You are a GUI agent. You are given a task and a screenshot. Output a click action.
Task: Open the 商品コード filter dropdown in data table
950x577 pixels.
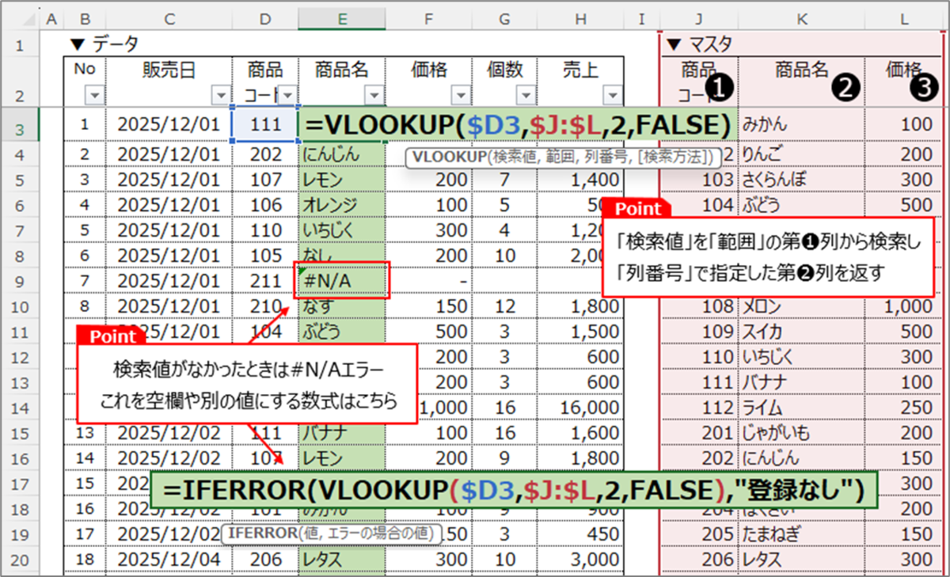[287, 97]
